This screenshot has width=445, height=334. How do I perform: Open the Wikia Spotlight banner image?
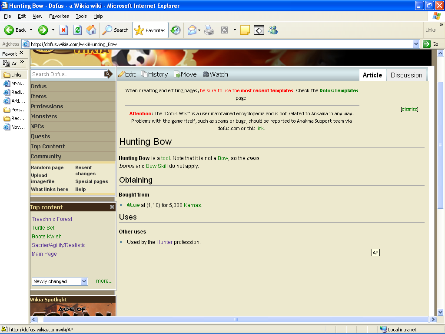pos(73,309)
